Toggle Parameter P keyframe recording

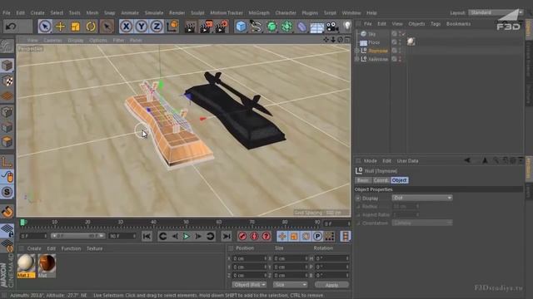[317, 236]
